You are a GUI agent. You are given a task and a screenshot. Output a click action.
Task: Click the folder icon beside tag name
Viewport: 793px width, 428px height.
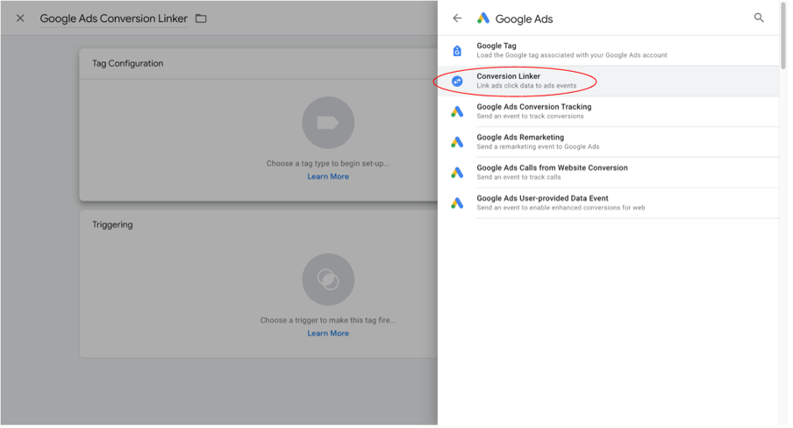201,18
